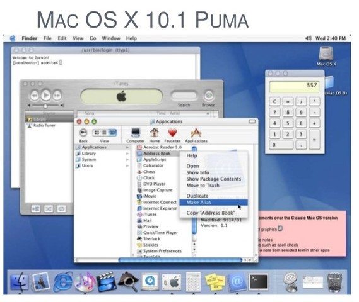Click the volume icon in menu bar
The width and height of the screenshot is (359, 302).
click(308, 38)
